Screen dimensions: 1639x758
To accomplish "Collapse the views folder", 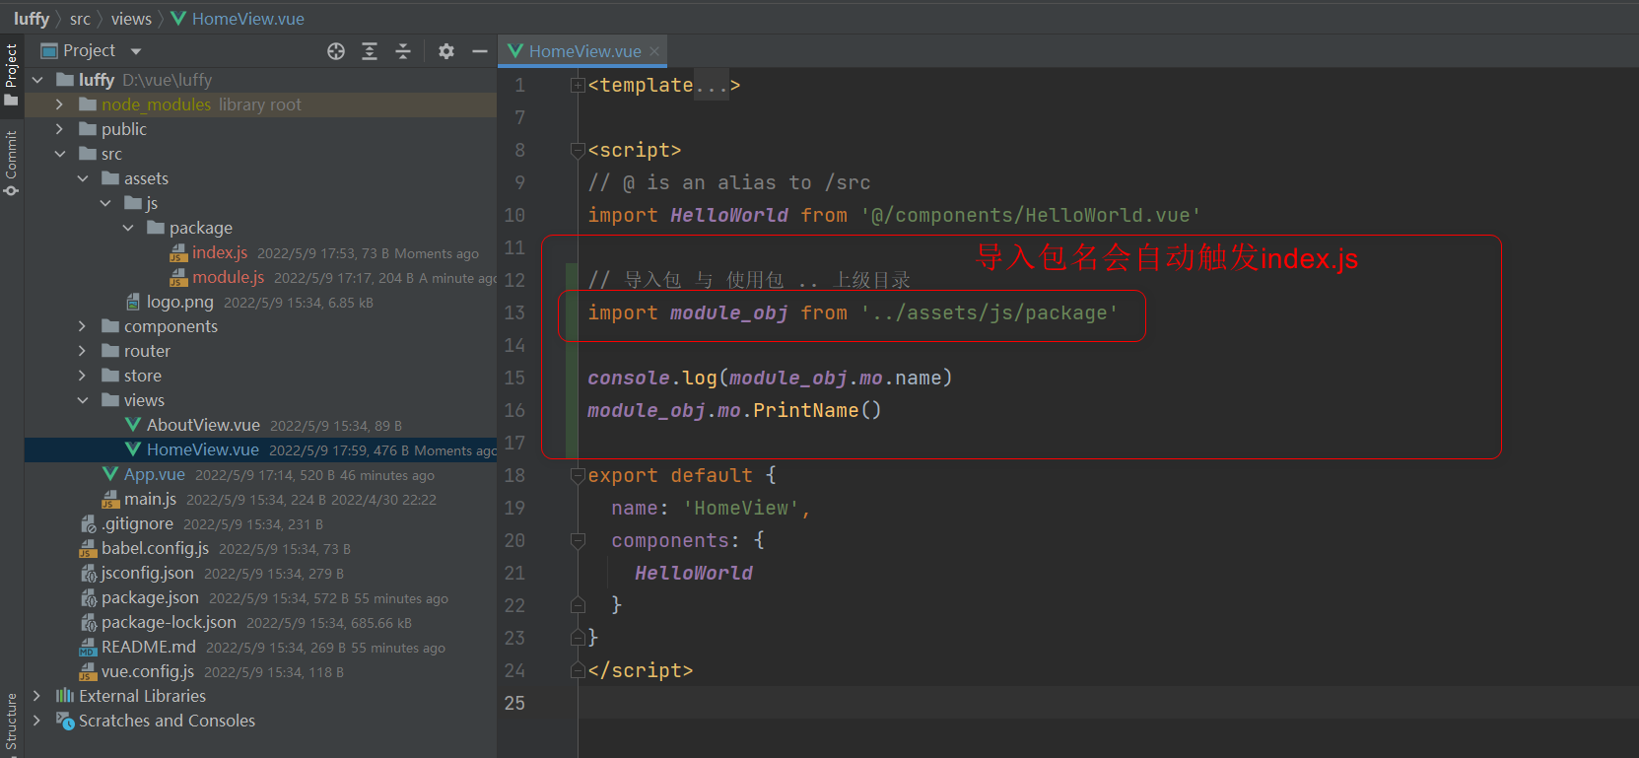I will [83, 400].
